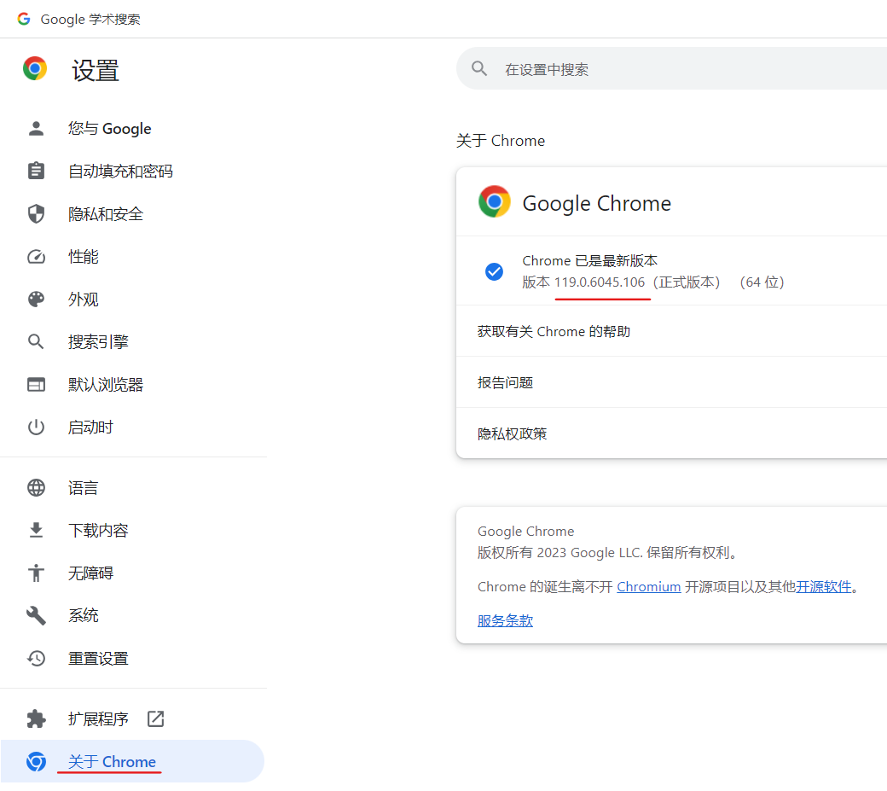887x791 pixels.
Task: Click the download icon for 下载内容
Action: click(36, 530)
